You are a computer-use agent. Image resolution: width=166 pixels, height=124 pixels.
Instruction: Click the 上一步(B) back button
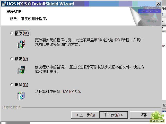pos(85,115)
